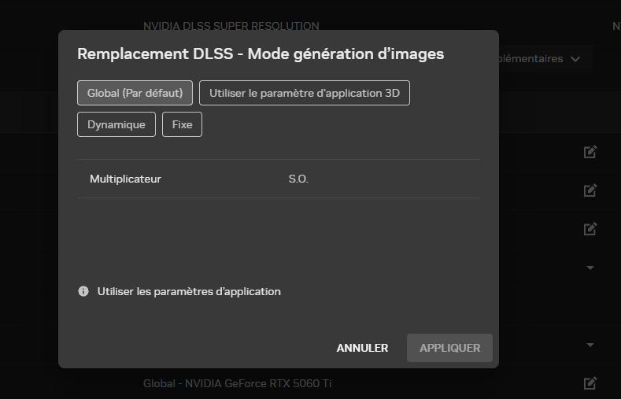Click Global - NVIDIA GeForce RTX 5060 Ti text
Viewport: 621px width, 399px height.
coord(238,383)
